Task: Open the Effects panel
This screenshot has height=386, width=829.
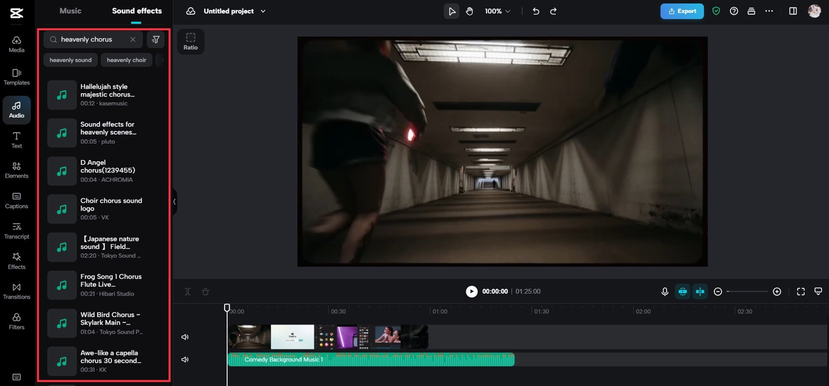Action: tap(16, 261)
